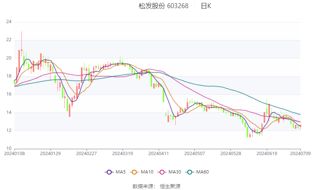The height and width of the screenshot is (190, 313).
Task: Toggle the MA30 pink legend marker
Action: tap(162, 172)
